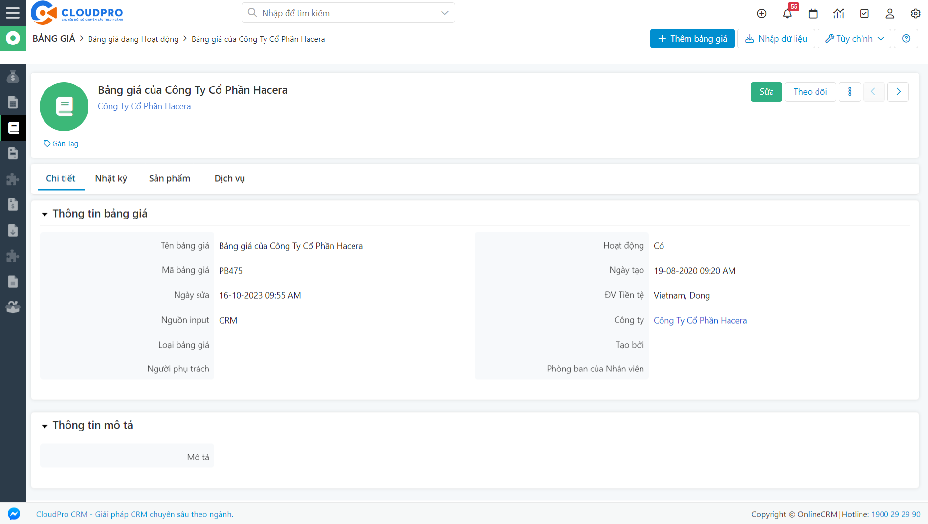Screen dimensions: 928x524
Task: Open Công Ty Cổ Phần Hacera link under title
Action: point(144,106)
